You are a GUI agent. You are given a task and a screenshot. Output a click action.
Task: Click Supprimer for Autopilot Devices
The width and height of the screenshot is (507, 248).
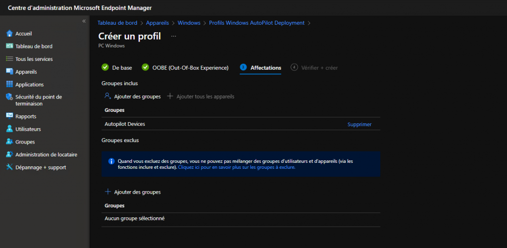pyautogui.click(x=359, y=124)
